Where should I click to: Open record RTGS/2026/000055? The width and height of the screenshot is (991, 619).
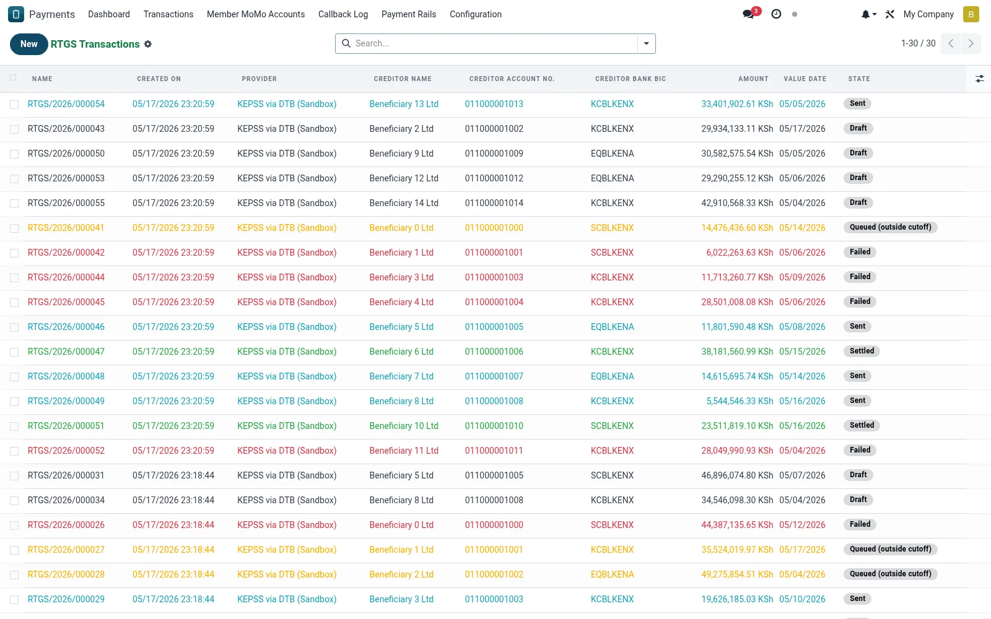coord(66,203)
